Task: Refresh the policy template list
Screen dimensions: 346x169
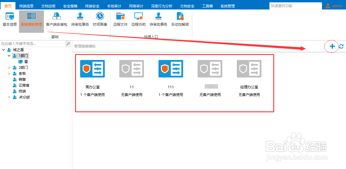Action: click(341, 46)
